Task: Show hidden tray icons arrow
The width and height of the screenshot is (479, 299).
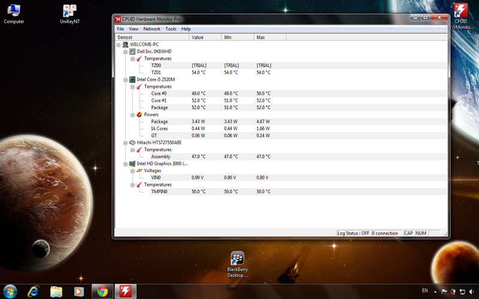Action: (x=435, y=292)
